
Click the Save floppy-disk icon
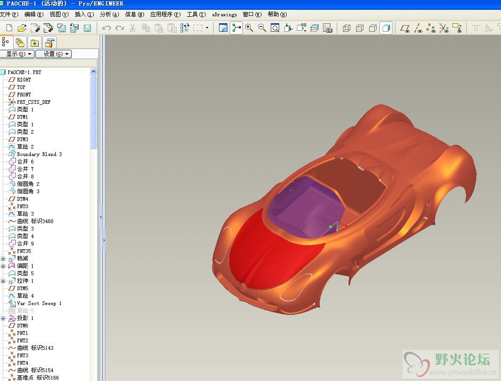pyautogui.click(x=87, y=28)
